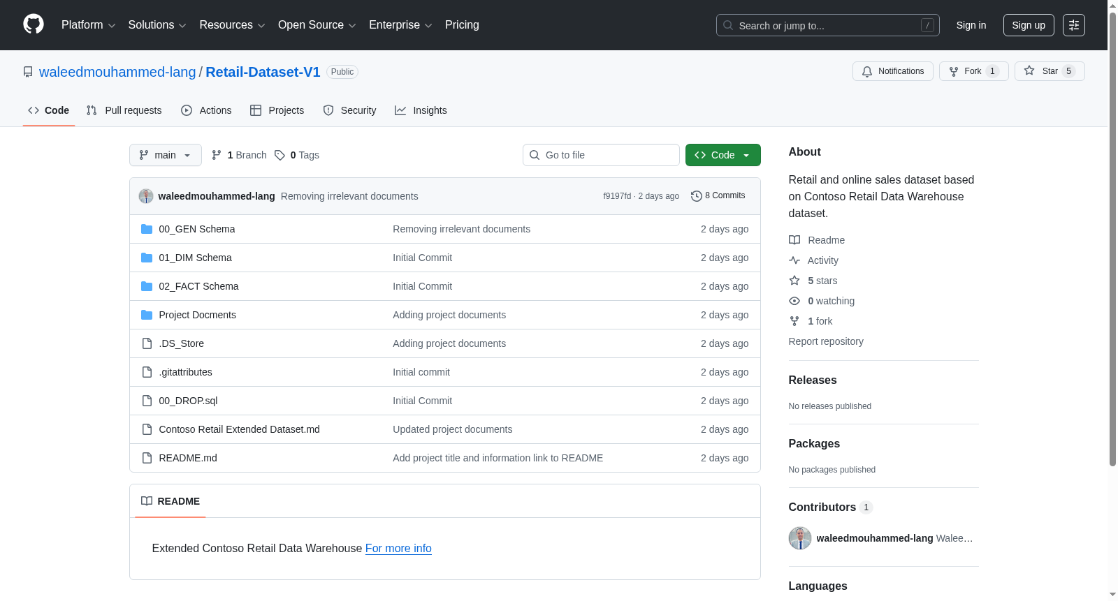1118x601 pixels.
Task: Open the Projects tab
Action: (x=277, y=110)
